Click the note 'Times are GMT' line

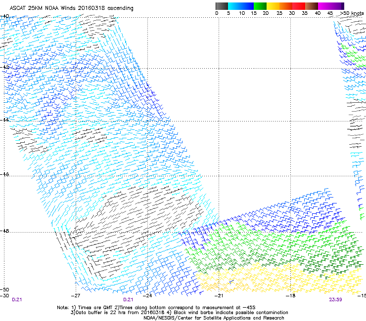click(156, 308)
